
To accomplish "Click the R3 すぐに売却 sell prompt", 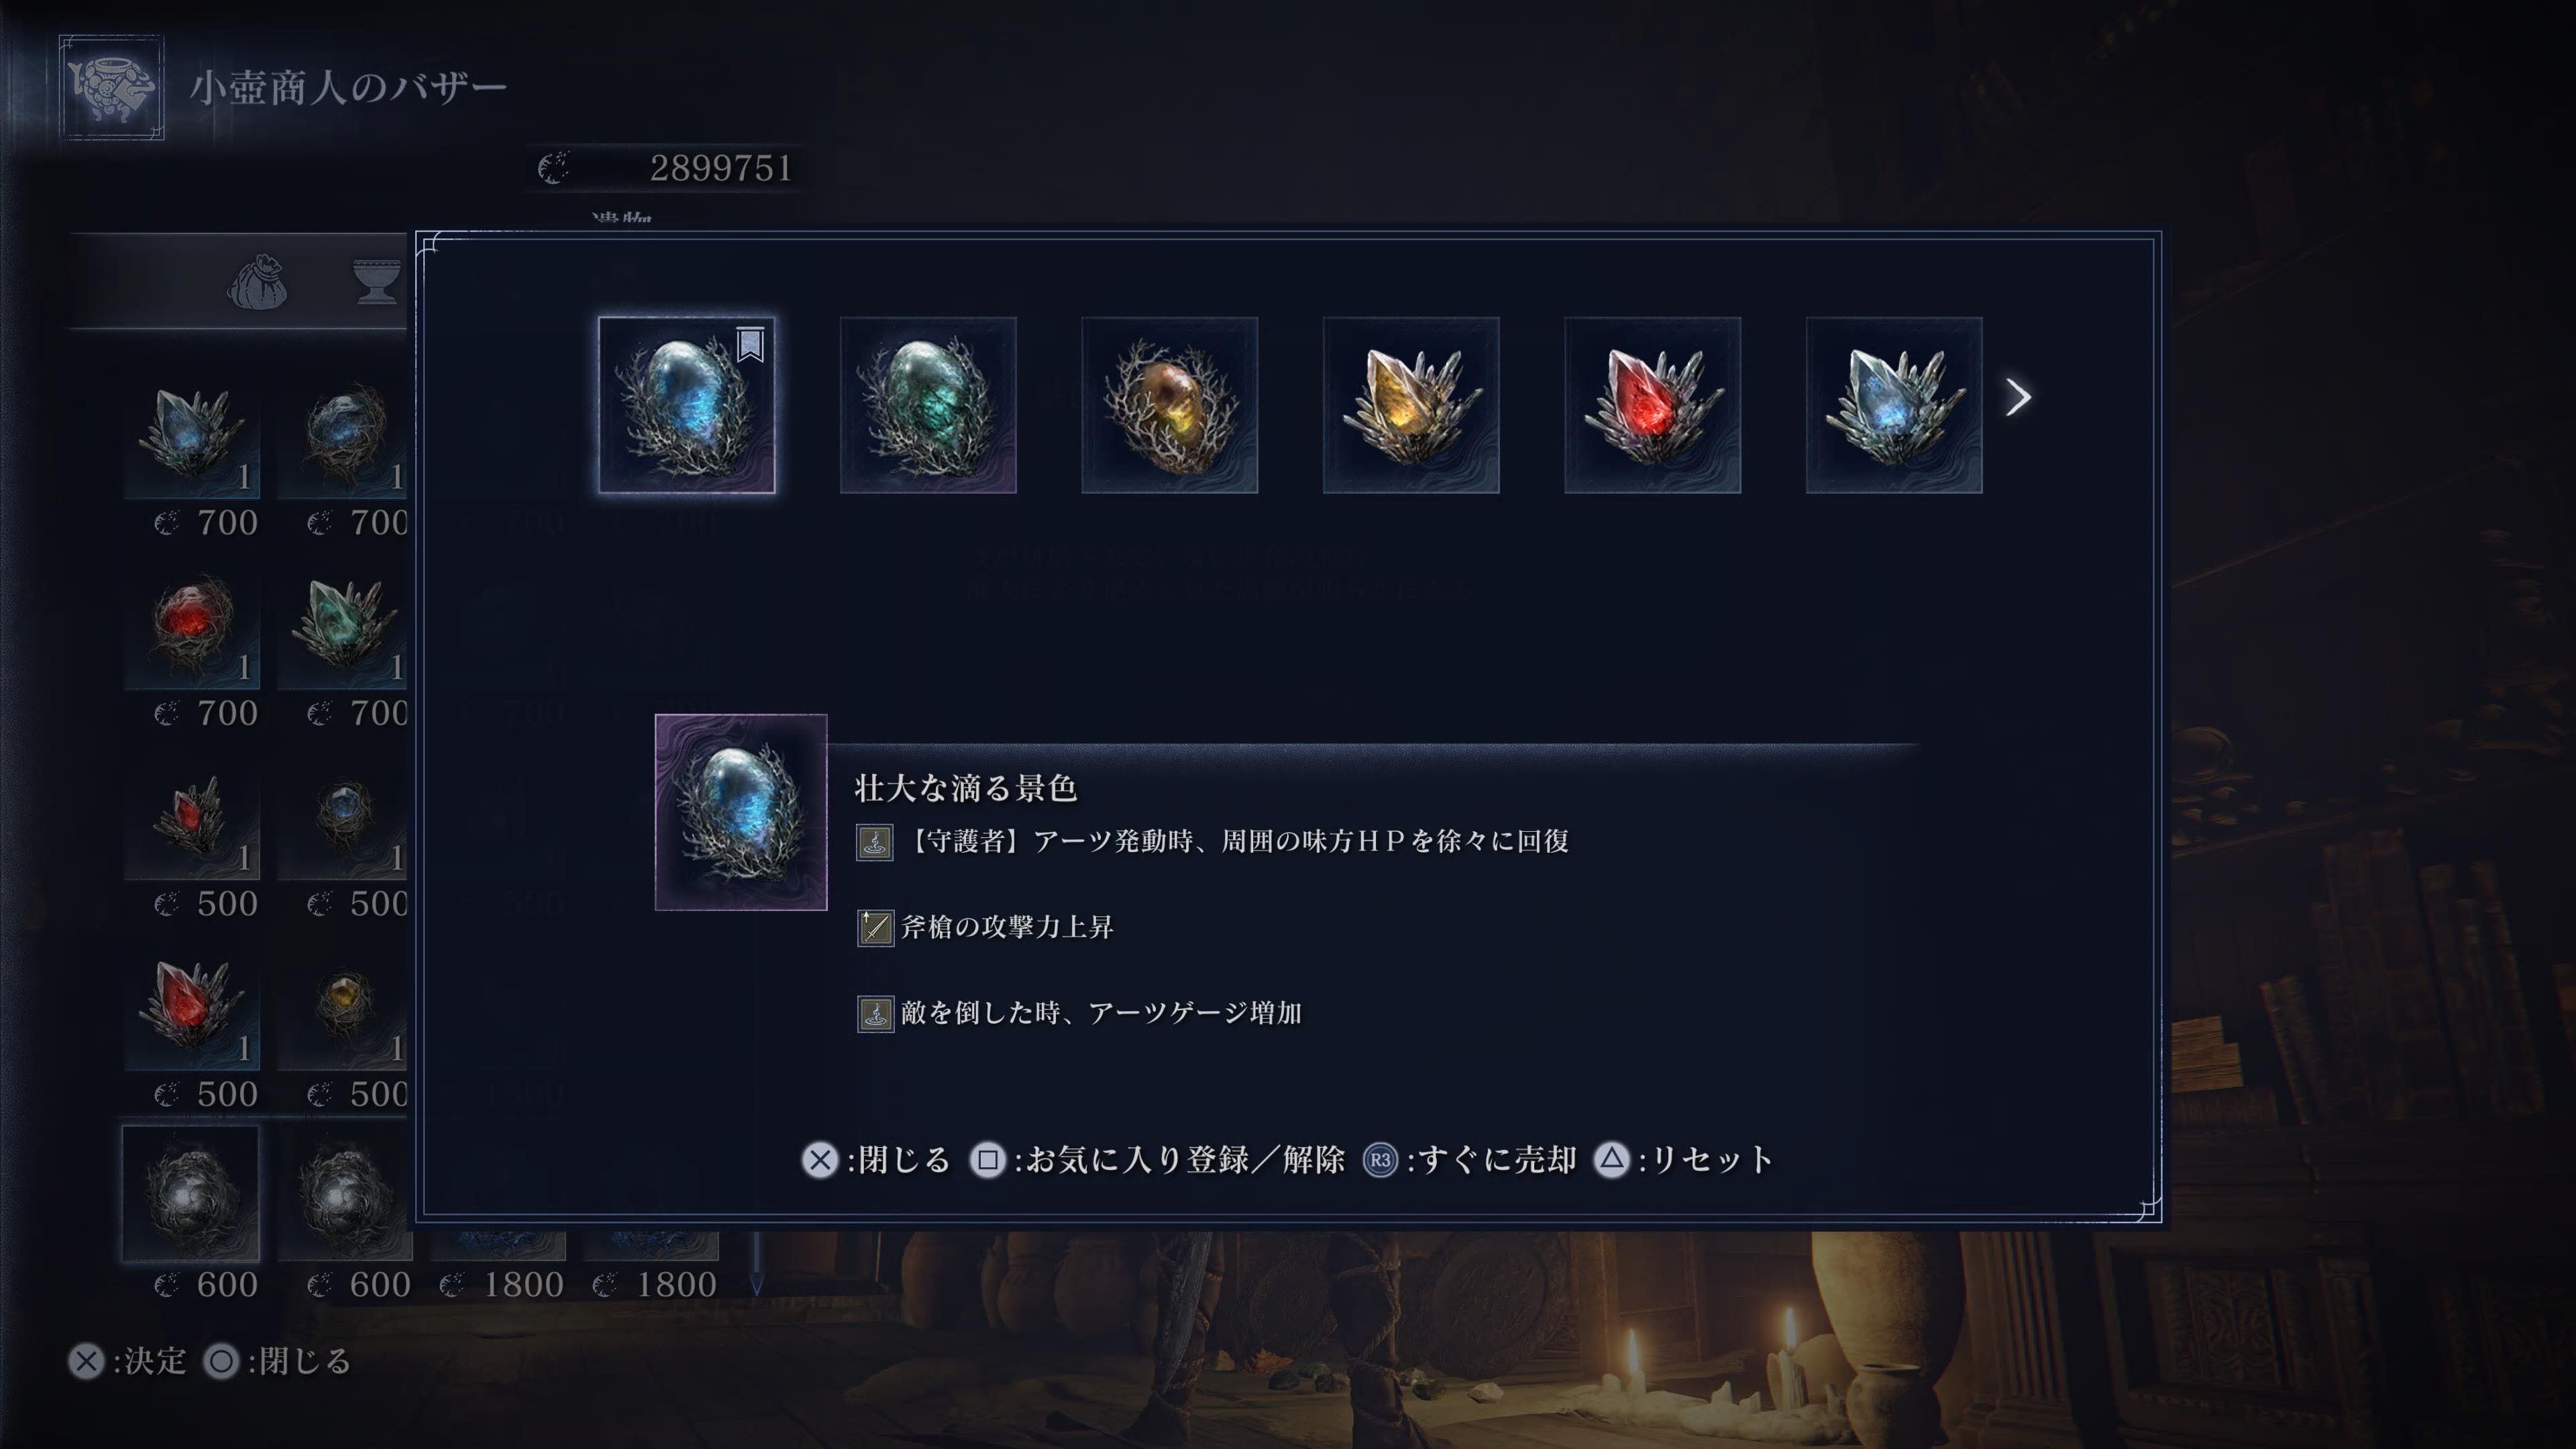I will coord(1470,1160).
